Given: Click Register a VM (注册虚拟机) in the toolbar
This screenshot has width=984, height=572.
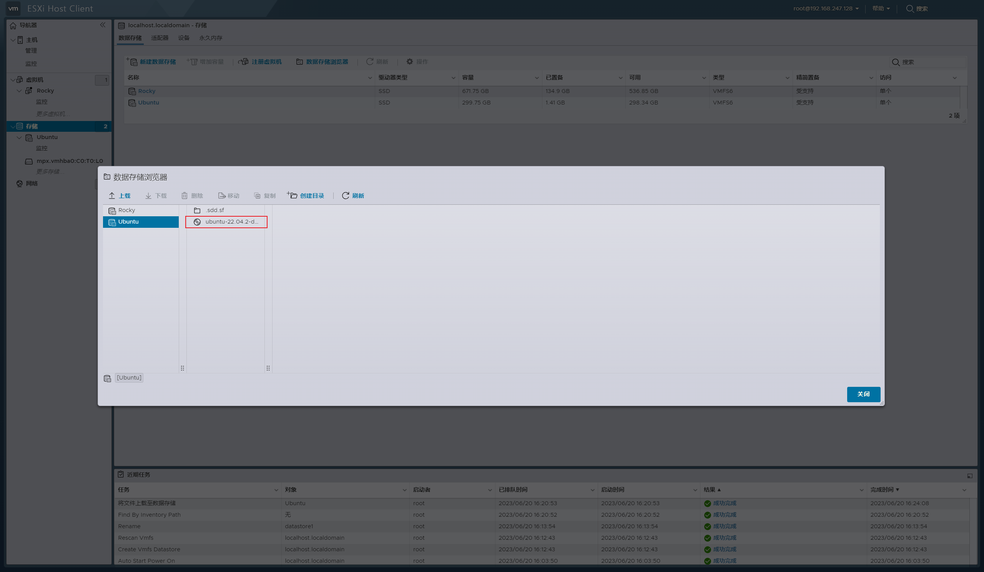Looking at the screenshot, I should [x=260, y=61].
